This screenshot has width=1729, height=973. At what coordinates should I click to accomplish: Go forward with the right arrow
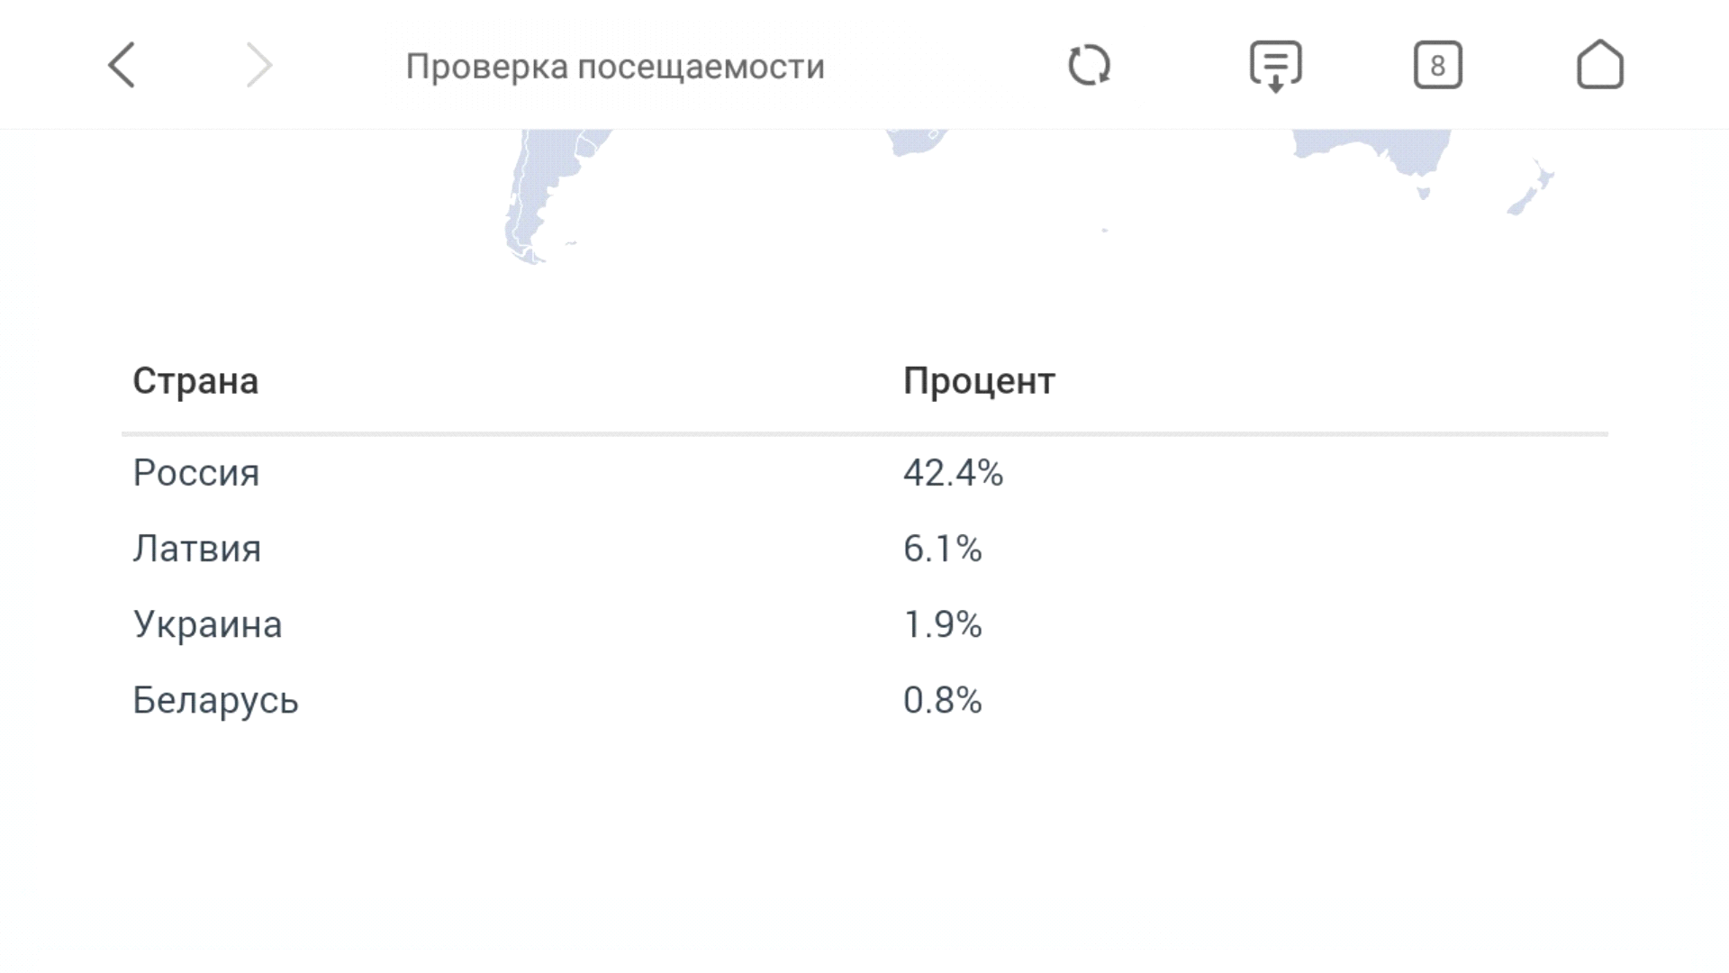pyautogui.click(x=258, y=65)
